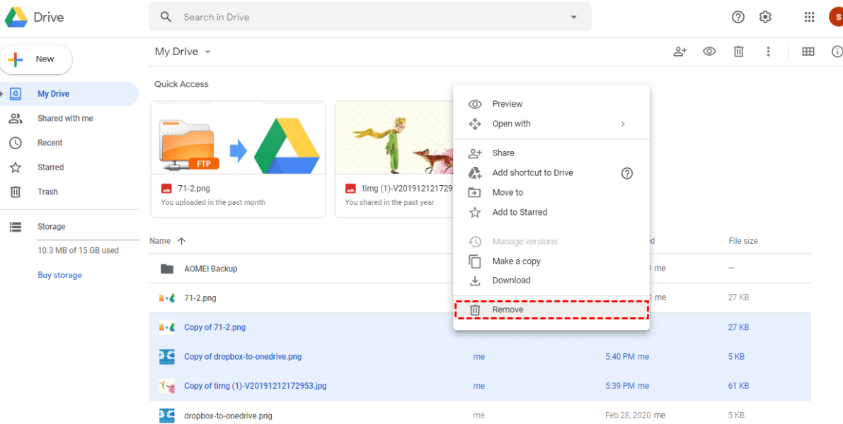Click the share people icon in toolbar
The height and width of the screenshot is (424, 843).
(679, 52)
